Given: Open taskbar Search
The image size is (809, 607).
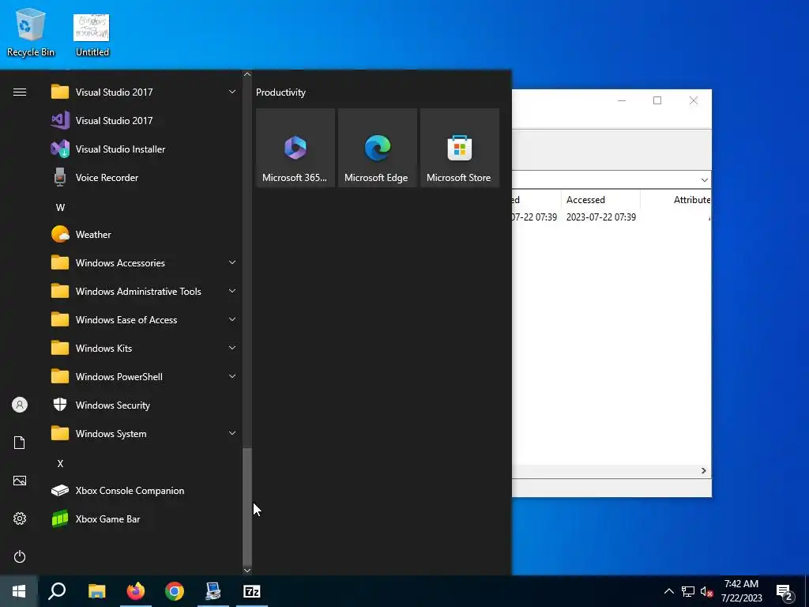Looking at the screenshot, I should pyautogui.click(x=57, y=591).
